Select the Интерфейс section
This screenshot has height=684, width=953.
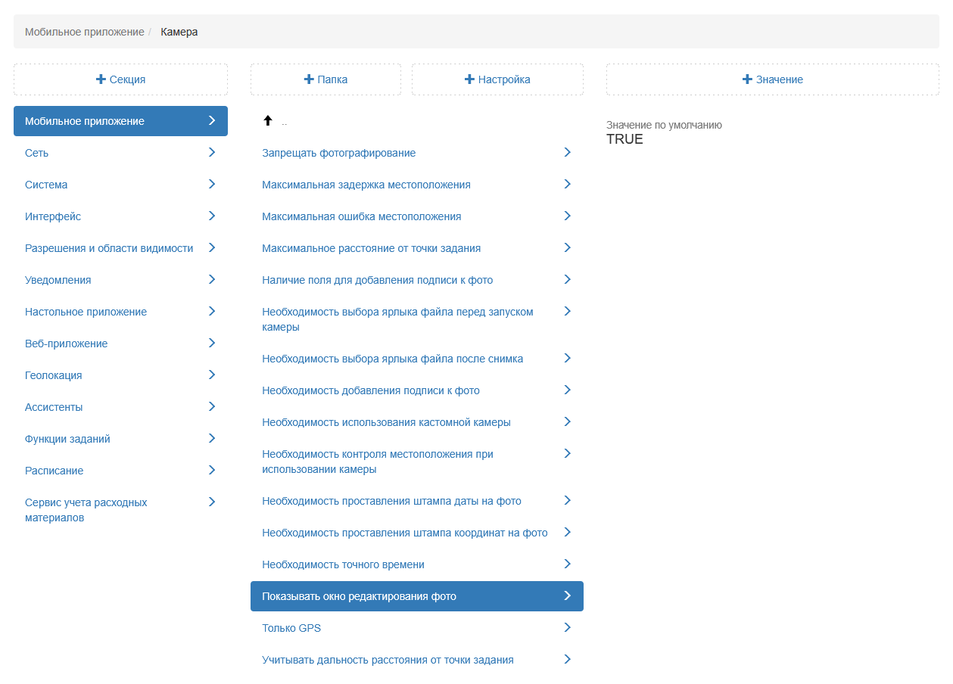coord(53,216)
